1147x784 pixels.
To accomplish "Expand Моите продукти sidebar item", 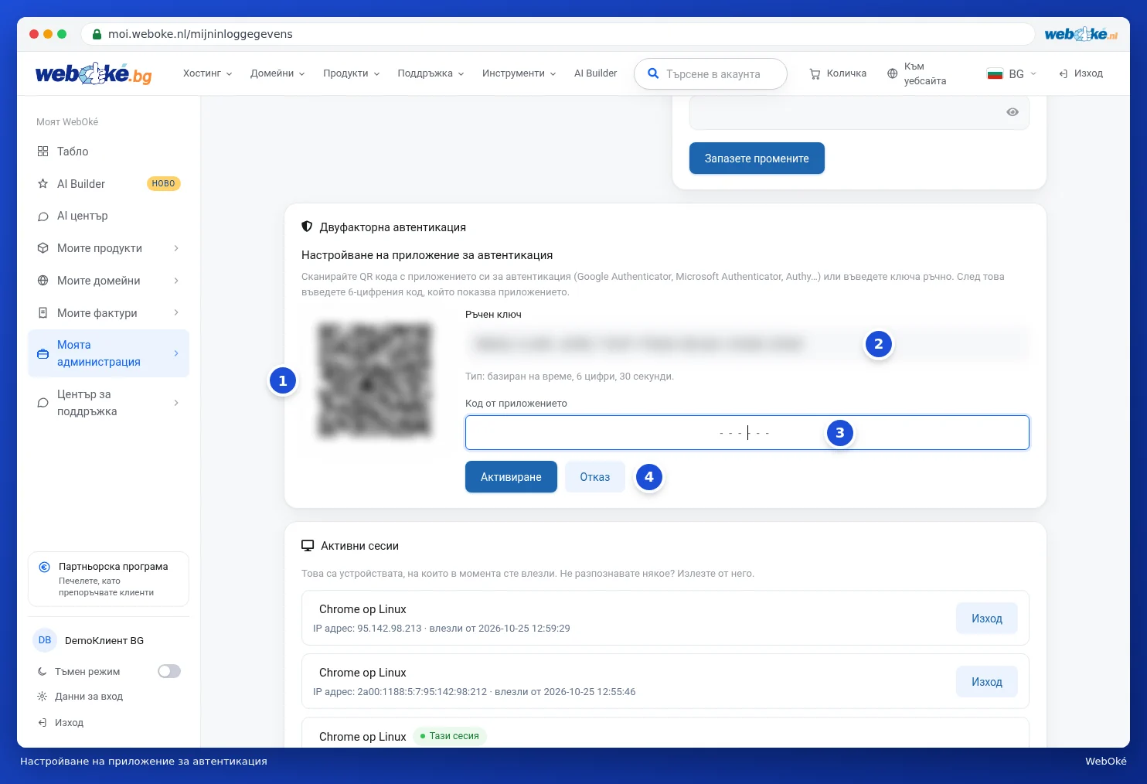I will pos(108,248).
